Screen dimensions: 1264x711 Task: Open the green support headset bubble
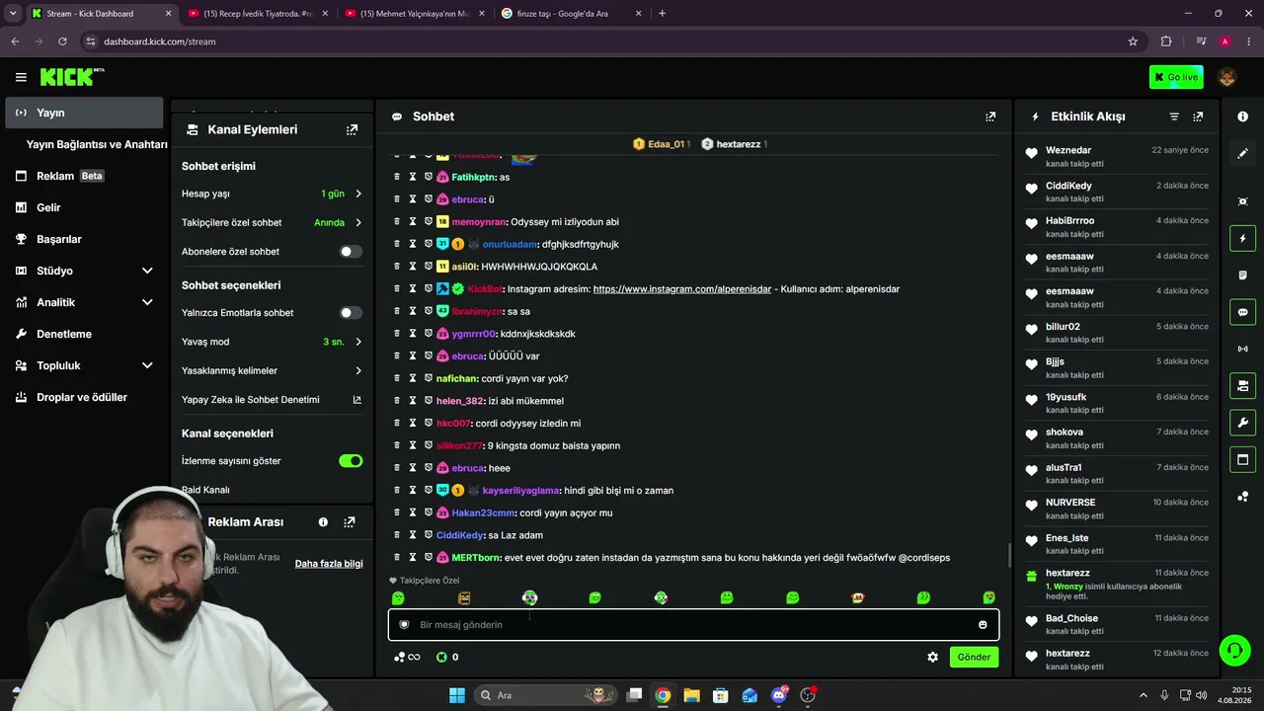1234,650
